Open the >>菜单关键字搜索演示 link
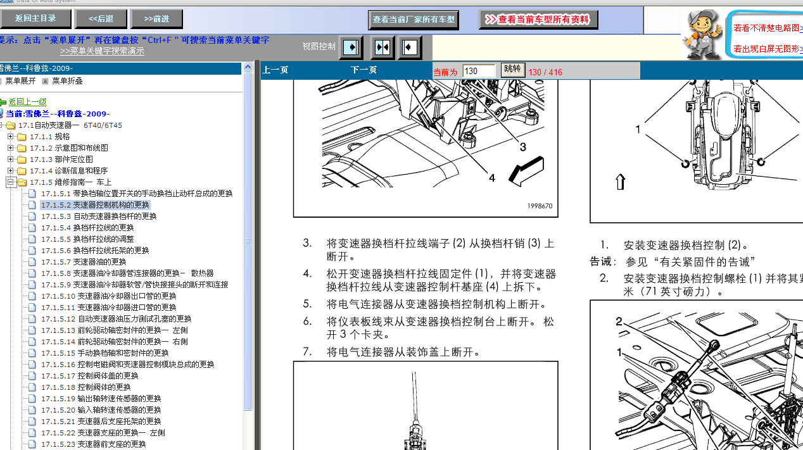The height and width of the screenshot is (450, 803). pyautogui.click(x=102, y=51)
